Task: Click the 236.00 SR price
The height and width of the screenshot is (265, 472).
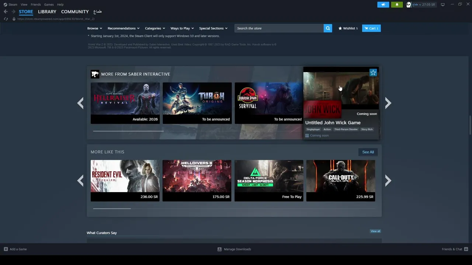Action: 149,197
